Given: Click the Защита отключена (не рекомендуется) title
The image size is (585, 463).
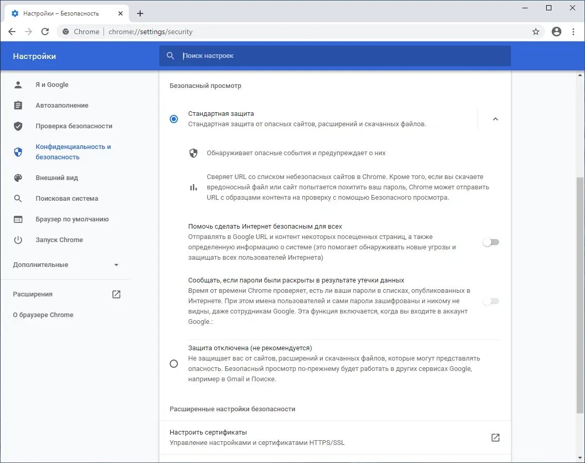Looking at the screenshot, I should [x=250, y=348].
